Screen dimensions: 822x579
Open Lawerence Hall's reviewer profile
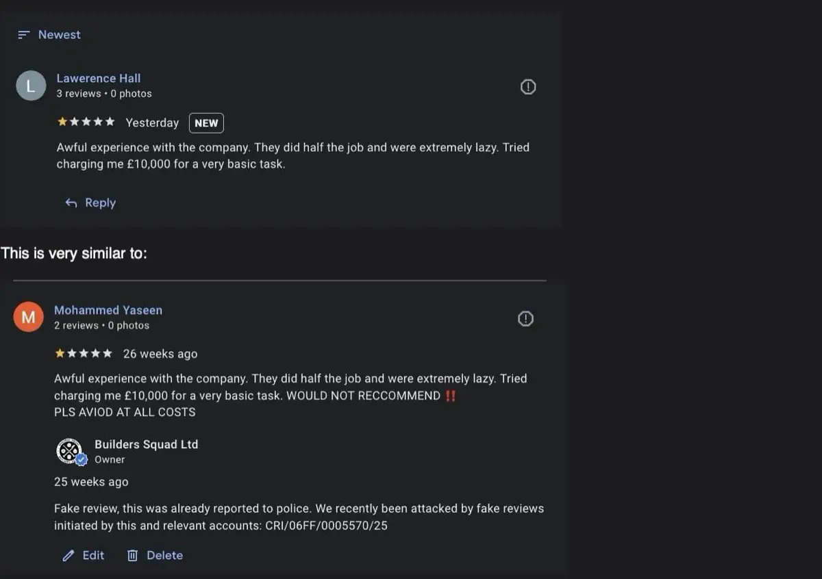(99, 78)
